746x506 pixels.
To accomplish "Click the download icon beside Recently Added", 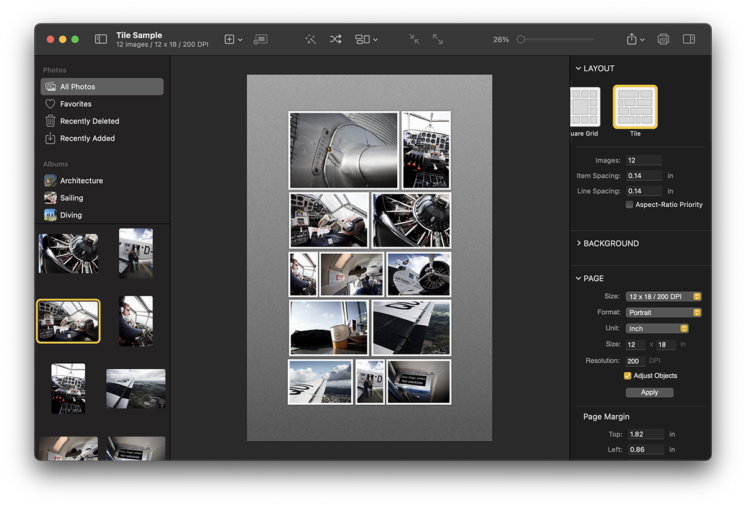I will pyautogui.click(x=50, y=138).
